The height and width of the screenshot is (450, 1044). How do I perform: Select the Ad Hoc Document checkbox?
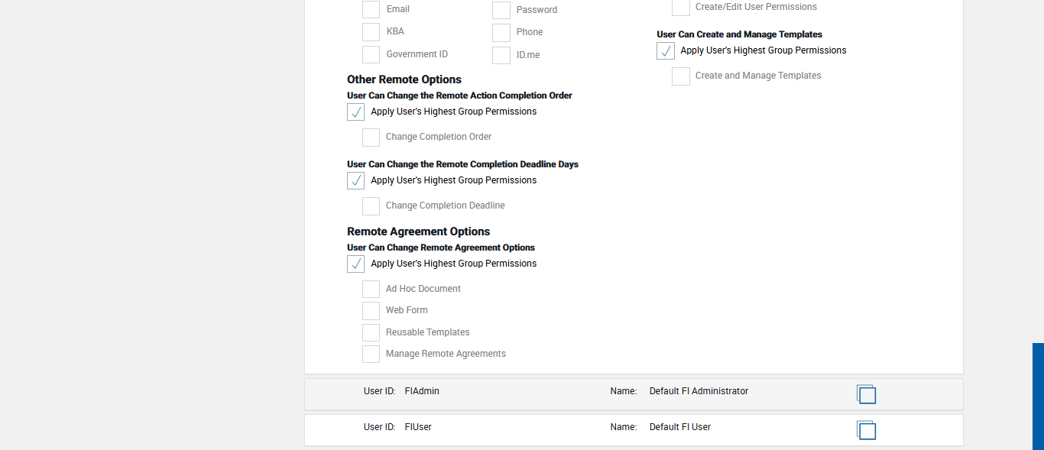pyautogui.click(x=371, y=289)
